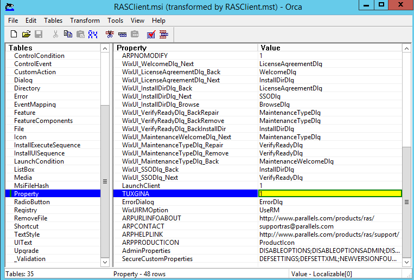
Task: Select the InstallExecuteSequence table
Action: click(x=47, y=145)
